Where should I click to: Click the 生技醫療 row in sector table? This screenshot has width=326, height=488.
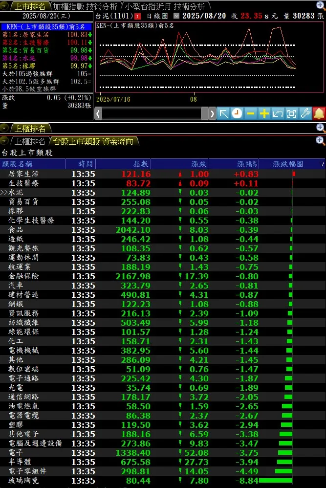coord(163,183)
